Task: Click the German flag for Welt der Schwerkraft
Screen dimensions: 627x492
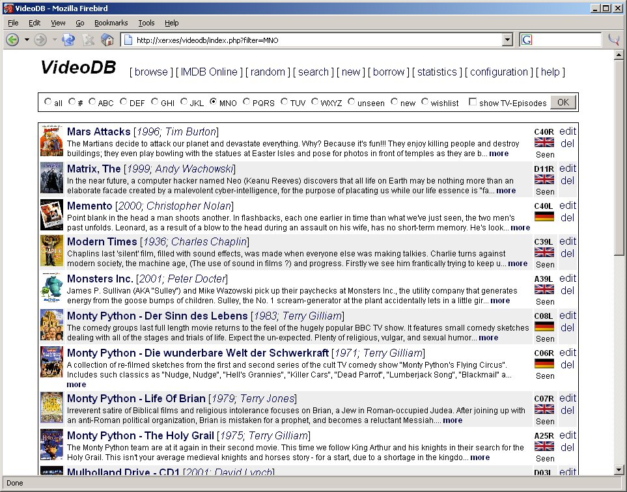Action: point(544,364)
